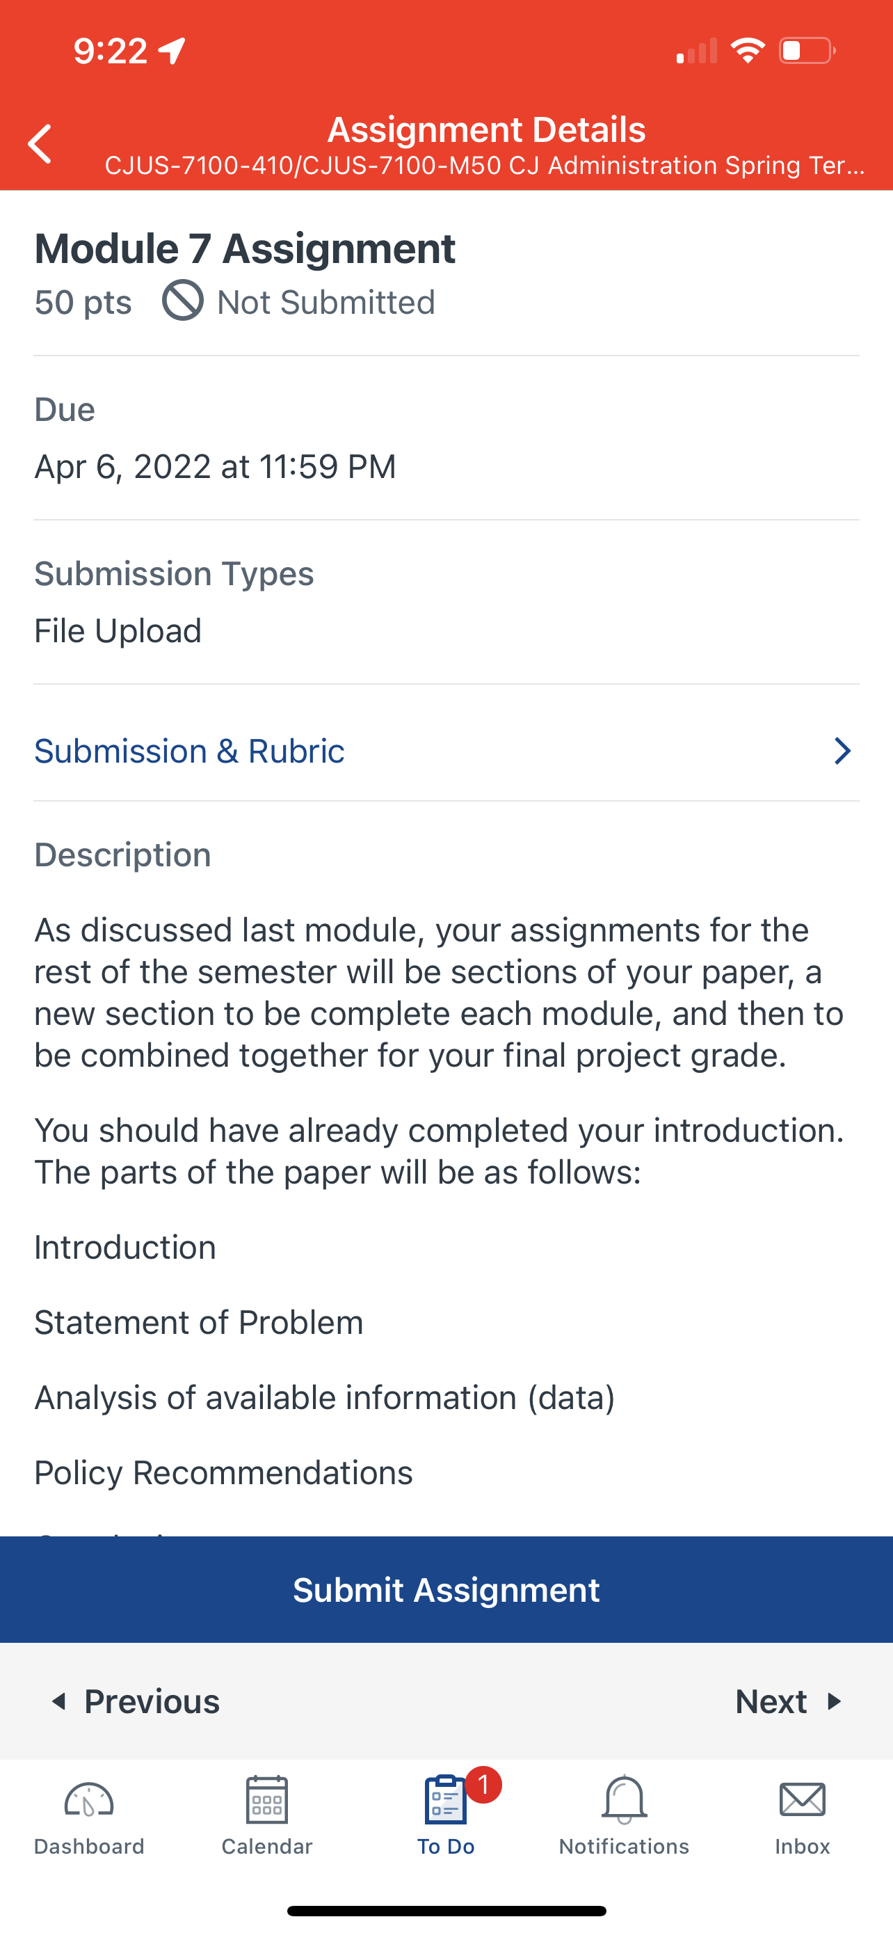893x1933 pixels.
Task: Open the Notifications bell icon
Action: coord(624,1799)
